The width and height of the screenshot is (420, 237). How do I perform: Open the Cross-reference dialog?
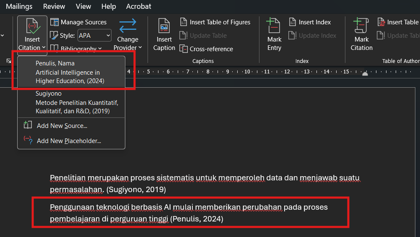(206, 49)
